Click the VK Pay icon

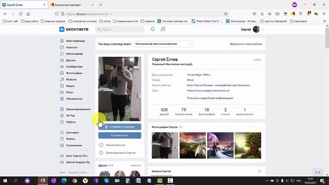pyautogui.click(x=62, y=116)
